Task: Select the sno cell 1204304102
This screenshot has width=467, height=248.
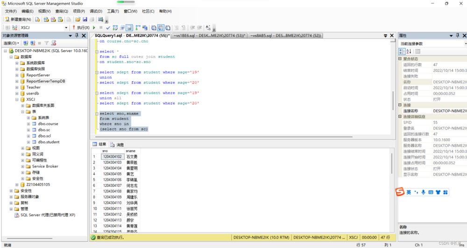Action: tap(112, 157)
